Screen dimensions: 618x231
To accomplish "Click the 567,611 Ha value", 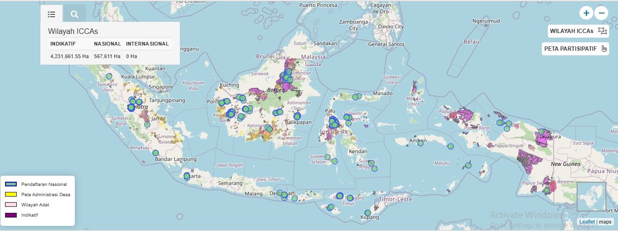I will (x=107, y=56).
